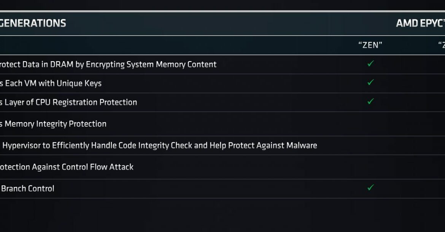Click the GENERATIONS title text

click(33, 23)
